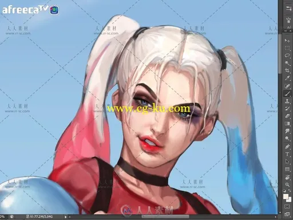
Task: Reset default foreground and background colors
Action: click(284, 191)
